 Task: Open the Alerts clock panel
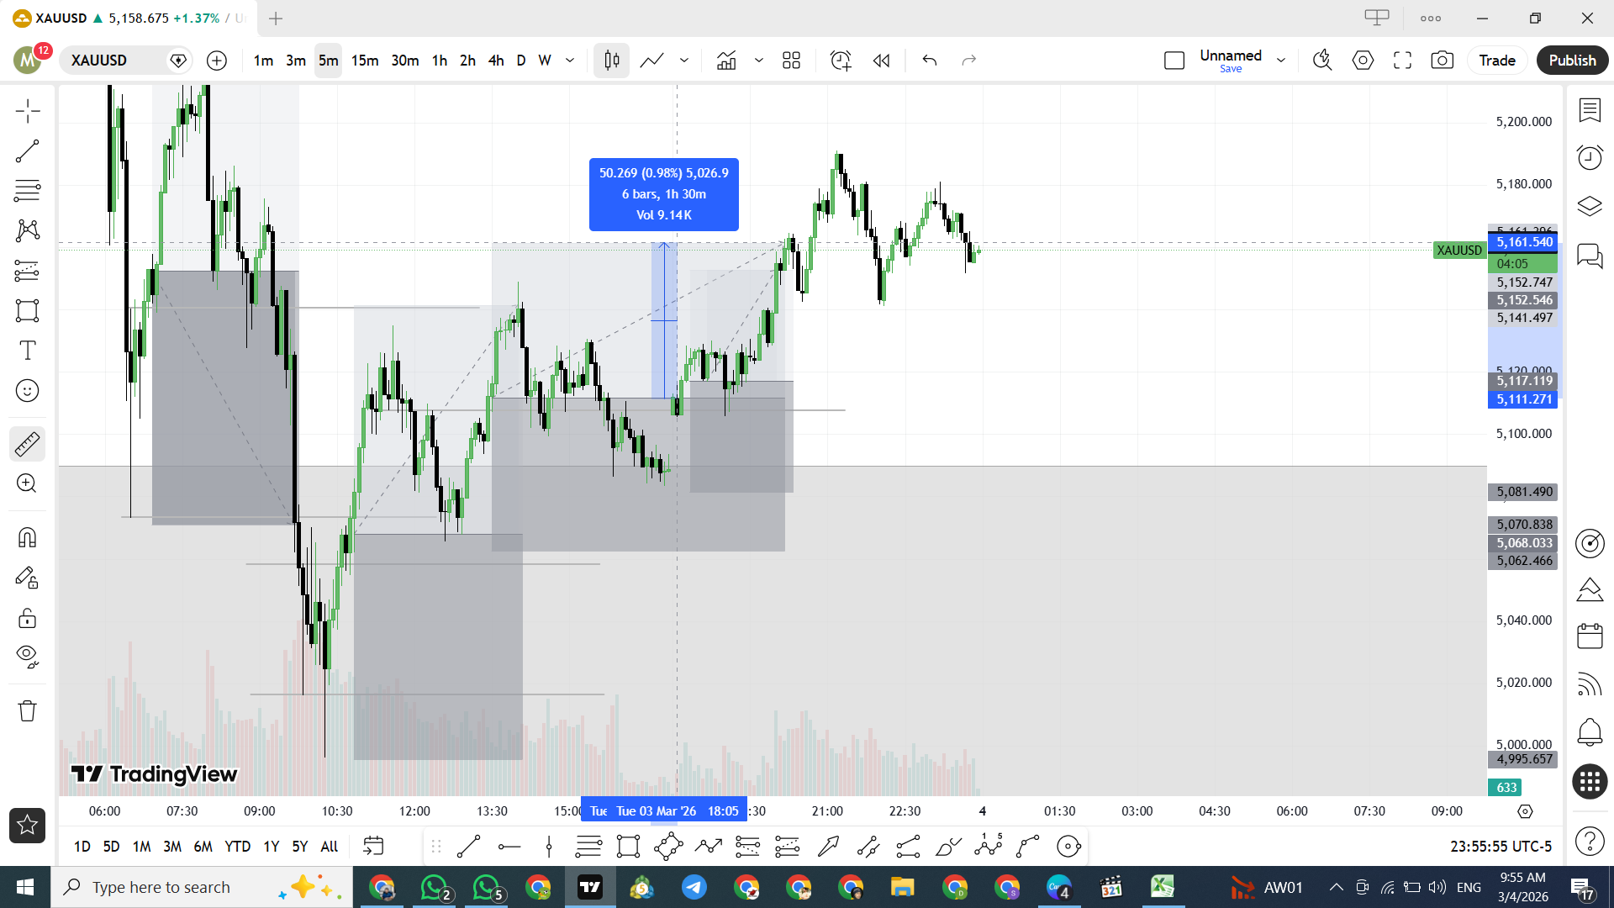pyautogui.click(x=1590, y=158)
